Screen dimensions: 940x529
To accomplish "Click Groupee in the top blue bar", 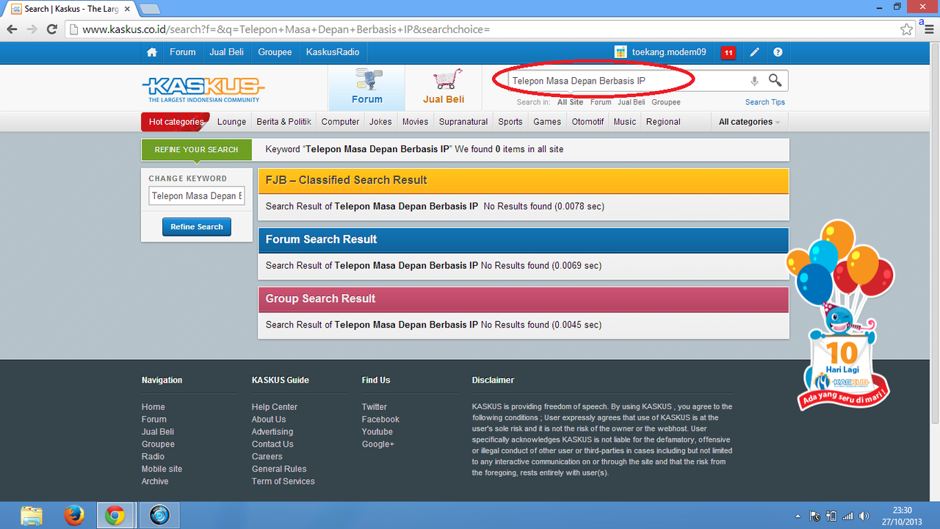I will 275,52.
